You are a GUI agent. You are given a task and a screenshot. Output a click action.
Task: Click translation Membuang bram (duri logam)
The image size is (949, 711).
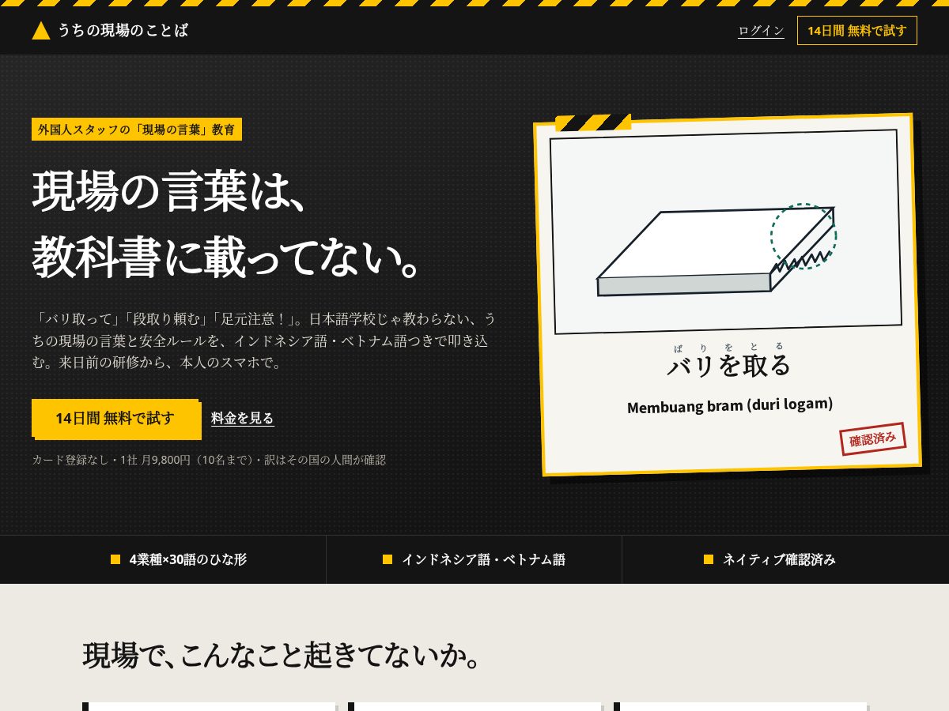(x=730, y=405)
